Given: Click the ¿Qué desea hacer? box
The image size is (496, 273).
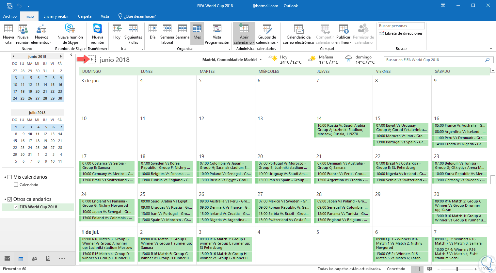Looking at the screenshot, I should pyautogui.click(x=137, y=16).
